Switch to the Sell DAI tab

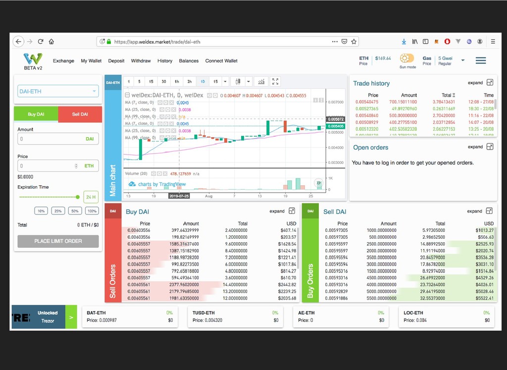pos(80,114)
